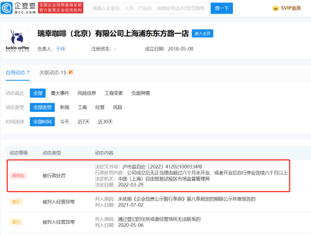Filter by 工商变更

[x=114, y=93]
